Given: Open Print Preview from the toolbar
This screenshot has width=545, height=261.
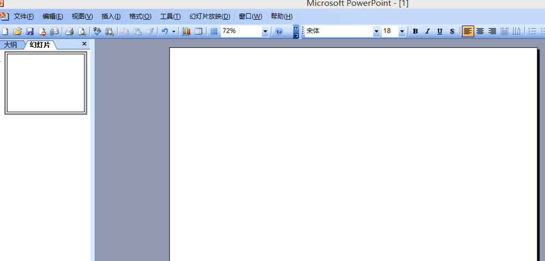Looking at the screenshot, I should pyautogui.click(x=82, y=32).
